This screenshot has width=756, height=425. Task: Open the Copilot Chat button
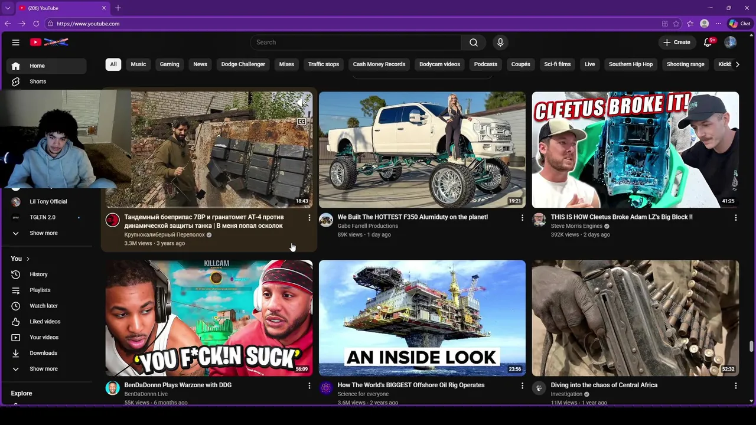pyautogui.click(x=739, y=24)
